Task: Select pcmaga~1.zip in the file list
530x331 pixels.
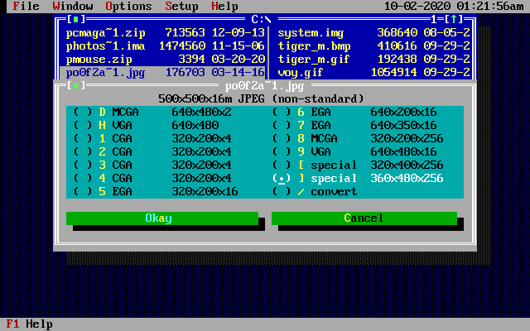Action: click(165, 33)
